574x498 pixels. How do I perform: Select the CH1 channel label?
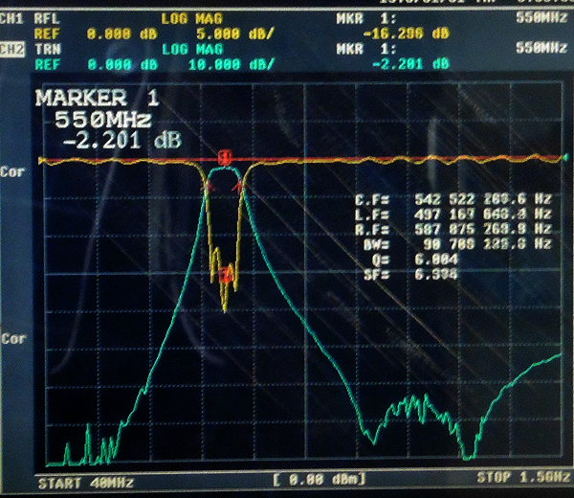click(x=11, y=18)
